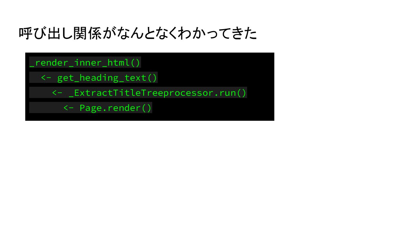Click the Page.render() text

116,108
